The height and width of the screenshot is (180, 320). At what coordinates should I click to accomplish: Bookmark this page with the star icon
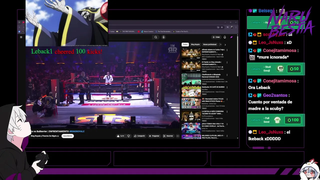click(x=222, y=27)
